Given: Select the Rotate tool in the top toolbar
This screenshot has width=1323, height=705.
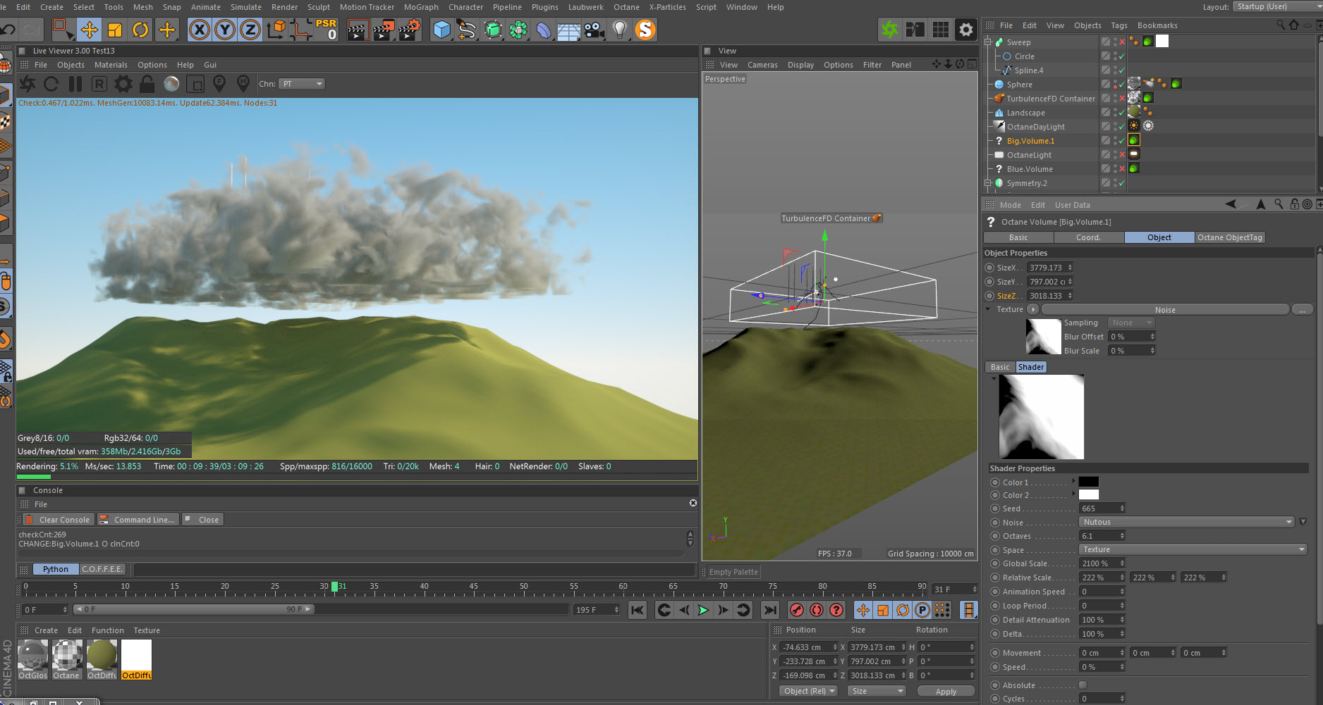Looking at the screenshot, I should coord(140,30).
